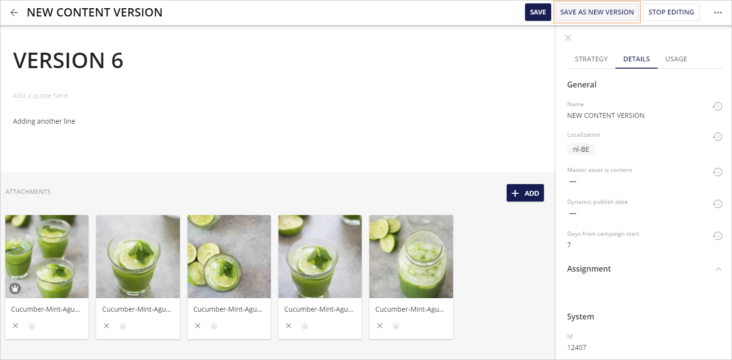This screenshot has width=732, height=360.
Task: Collapse the Assignment section
Action: point(718,269)
